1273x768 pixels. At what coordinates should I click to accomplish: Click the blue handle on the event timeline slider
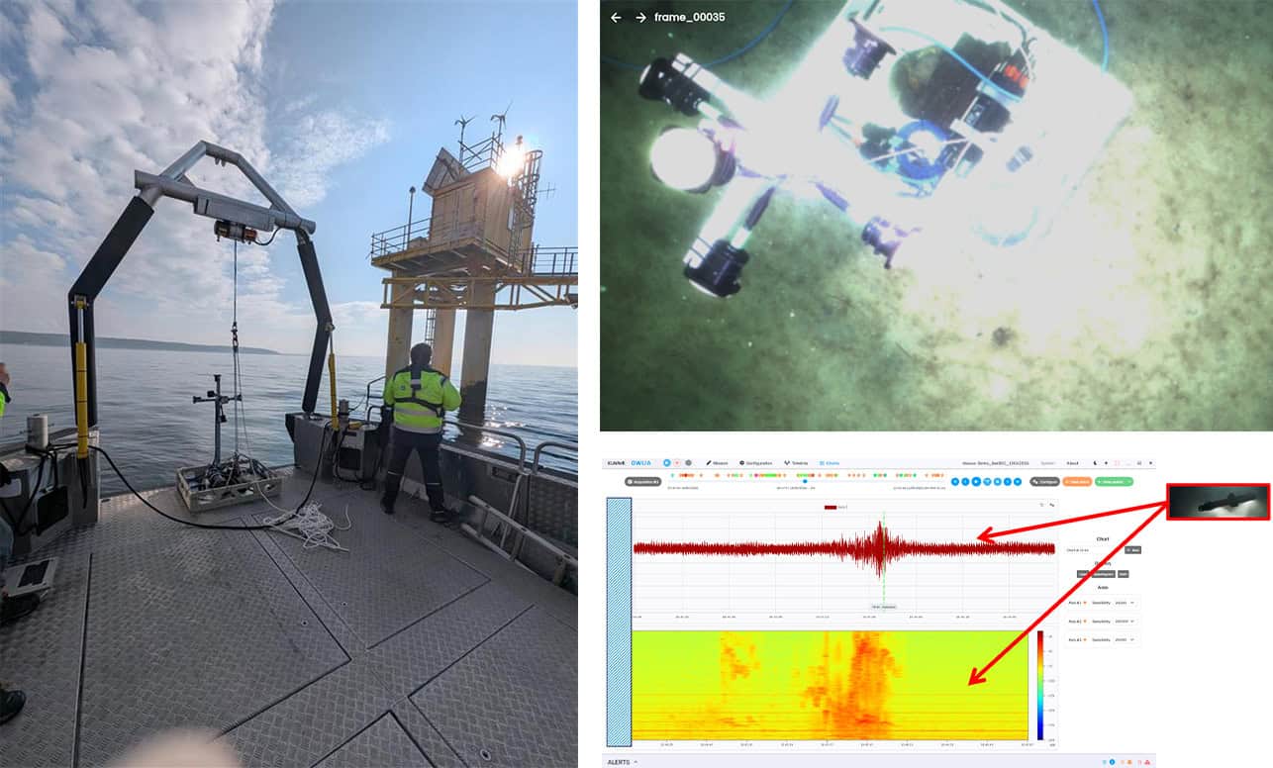click(805, 481)
